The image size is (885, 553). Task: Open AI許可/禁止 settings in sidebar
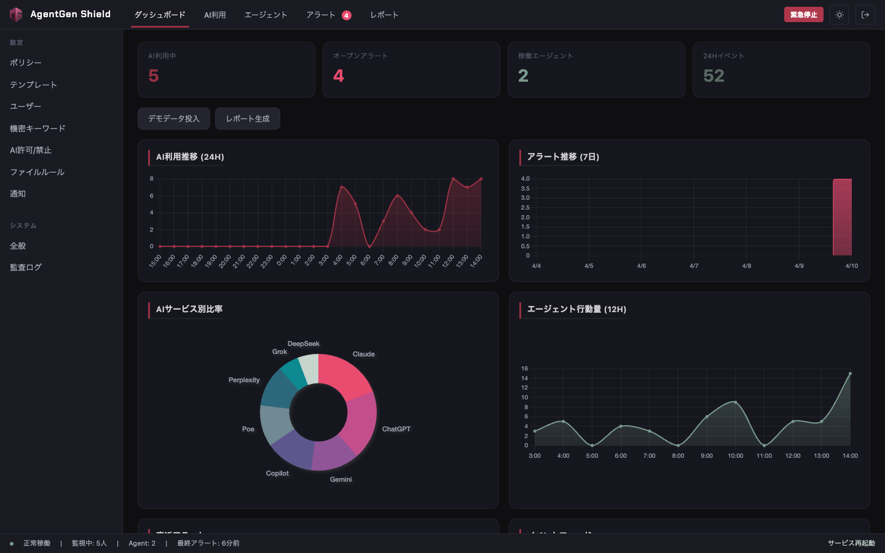point(31,150)
